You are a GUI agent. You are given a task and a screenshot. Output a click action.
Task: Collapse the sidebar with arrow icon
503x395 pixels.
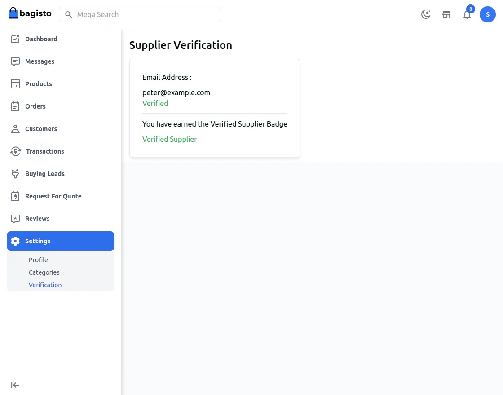coord(15,385)
